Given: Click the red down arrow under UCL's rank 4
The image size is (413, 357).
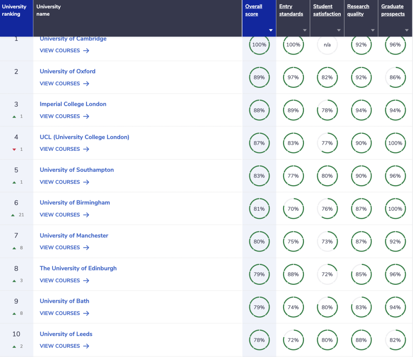Looking at the screenshot, I should [x=14, y=149].
